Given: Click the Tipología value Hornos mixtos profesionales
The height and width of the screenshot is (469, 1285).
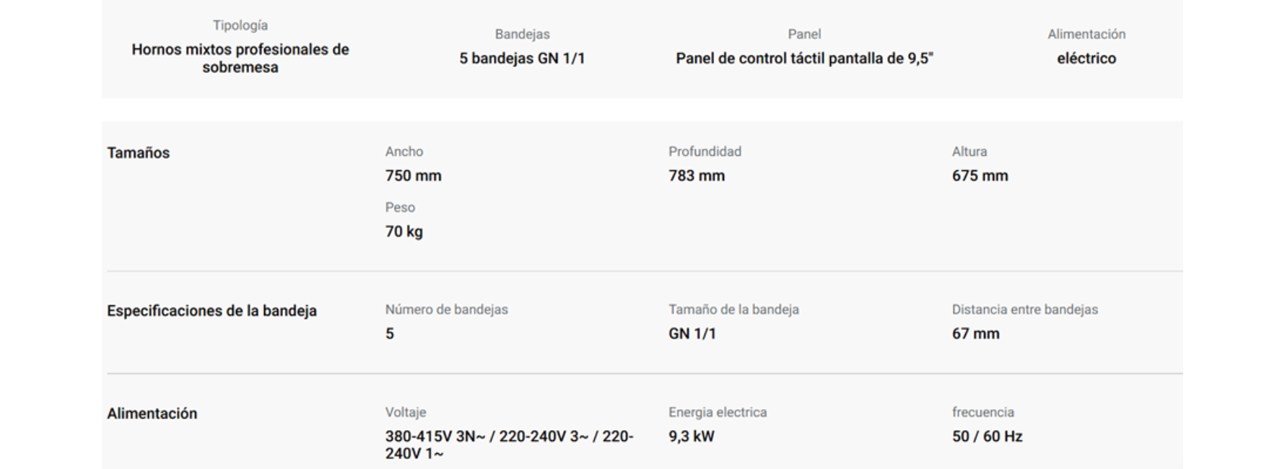Looking at the screenshot, I should click(x=240, y=58).
